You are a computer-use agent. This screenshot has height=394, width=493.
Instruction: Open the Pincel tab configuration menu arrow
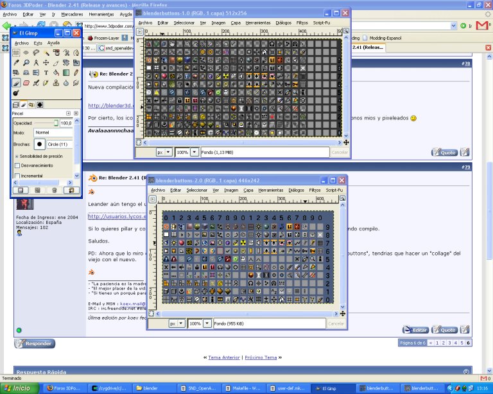(68, 113)
